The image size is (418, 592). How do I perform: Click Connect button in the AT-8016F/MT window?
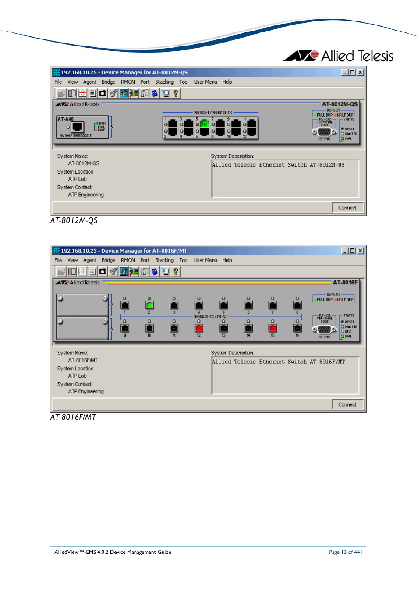(347, 404)
